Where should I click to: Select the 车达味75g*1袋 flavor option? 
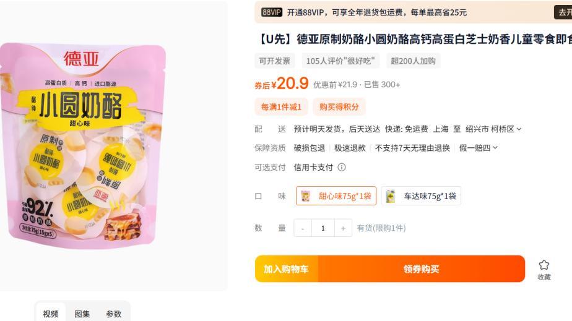pos(421,196)
